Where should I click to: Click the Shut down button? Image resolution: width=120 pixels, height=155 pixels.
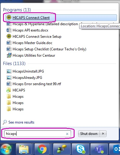(89, 134)
